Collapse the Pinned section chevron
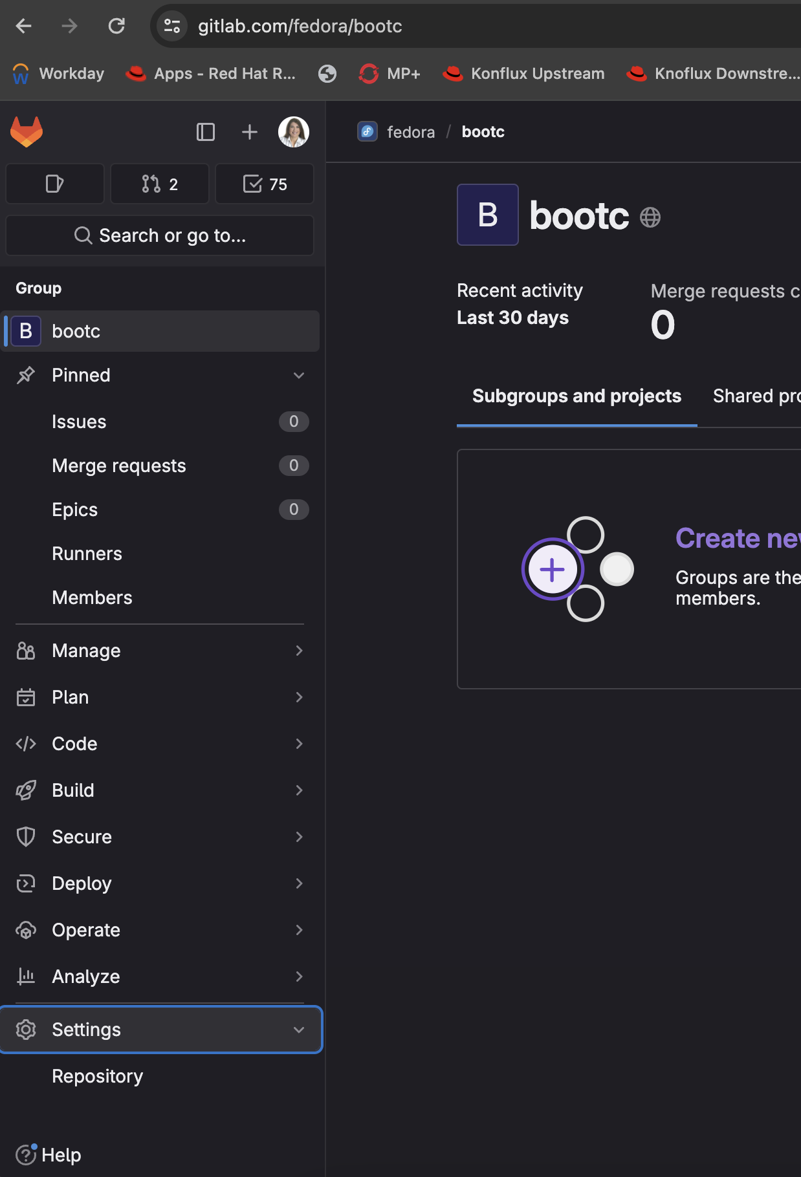This screenshot has height=1177, width=801. pyautogui.click(x=299, y=375)
